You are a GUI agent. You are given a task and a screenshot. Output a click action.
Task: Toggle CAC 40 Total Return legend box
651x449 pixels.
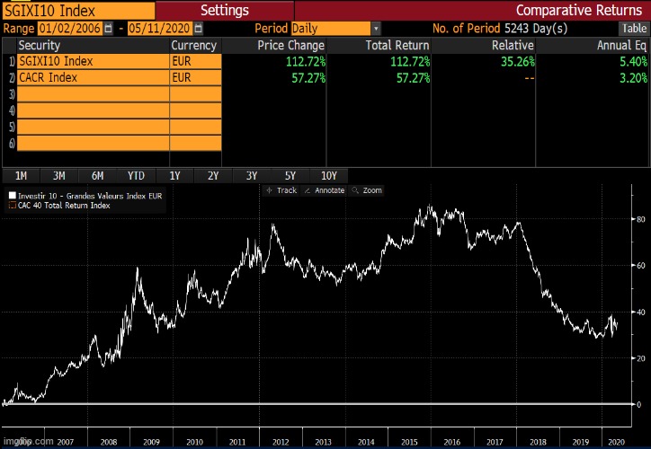[12, 206]
